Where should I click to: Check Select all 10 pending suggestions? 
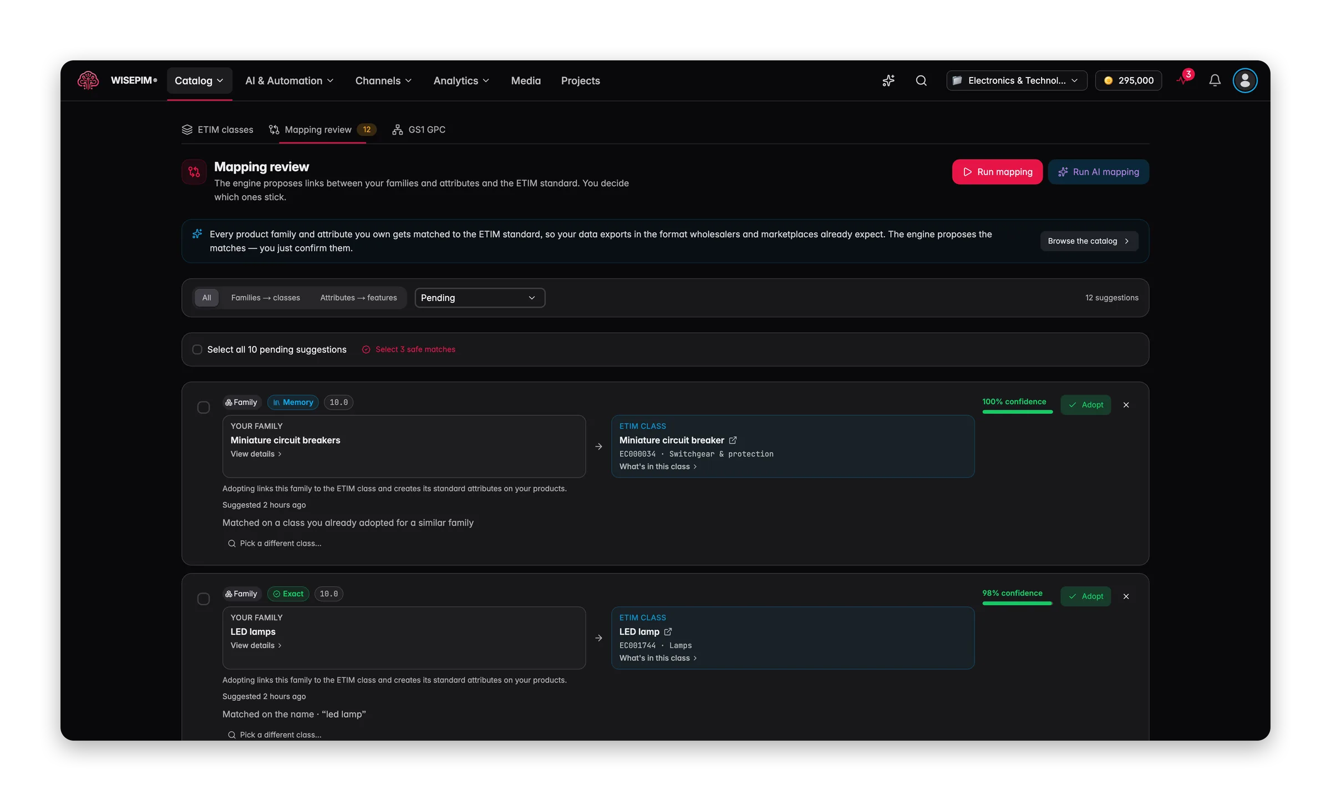click(197, 350)
